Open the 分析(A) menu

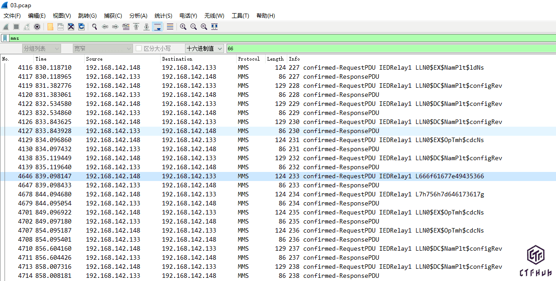click(138, 16)
